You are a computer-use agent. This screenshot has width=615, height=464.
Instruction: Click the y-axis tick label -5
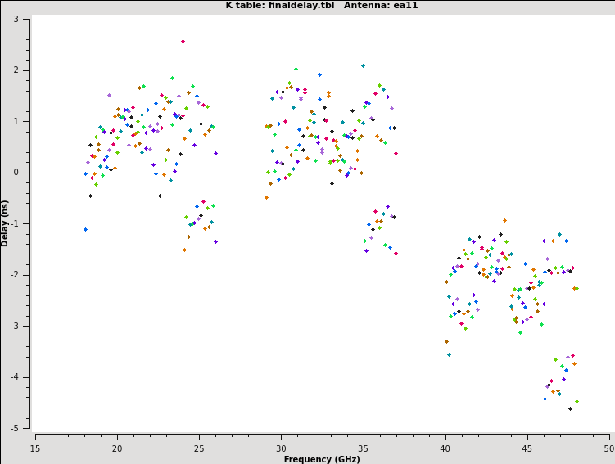(x=25, y=429)
